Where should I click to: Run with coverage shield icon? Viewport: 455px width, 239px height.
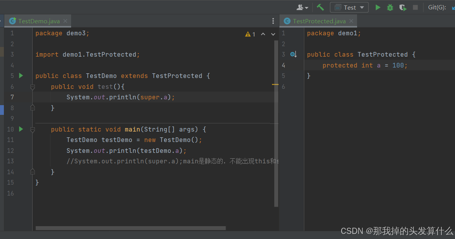tap(403, 7)
